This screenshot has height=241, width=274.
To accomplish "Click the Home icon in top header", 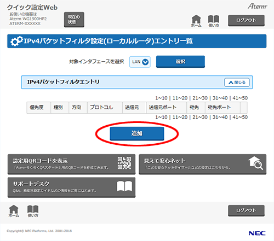I will [196, 21].
